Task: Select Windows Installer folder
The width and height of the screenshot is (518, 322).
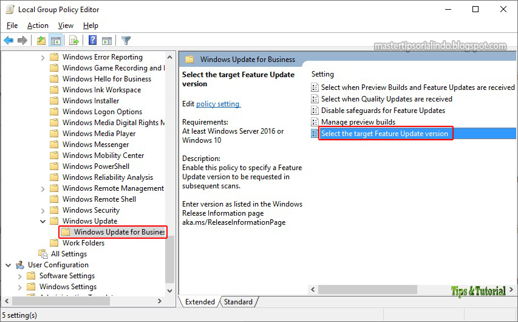Action: point(91,100)
